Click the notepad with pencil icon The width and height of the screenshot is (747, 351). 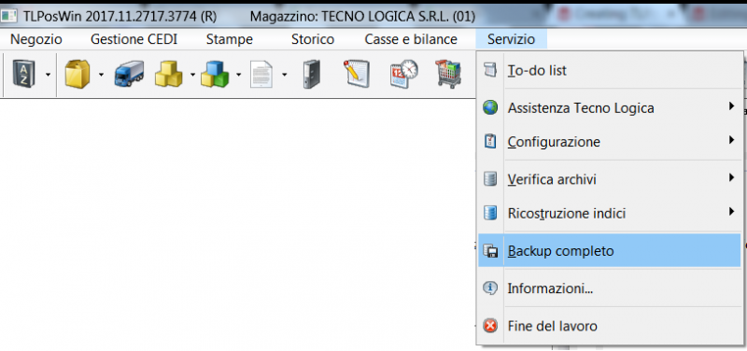(x=358, y=74)
